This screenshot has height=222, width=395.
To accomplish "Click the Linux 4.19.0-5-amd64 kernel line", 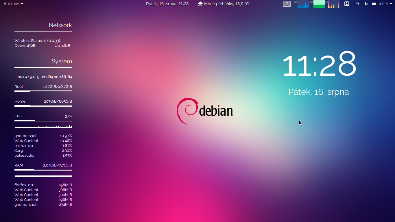I will (43, 77).
